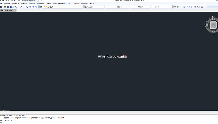Select the radius dimension tool

click(x=189, y=7)
